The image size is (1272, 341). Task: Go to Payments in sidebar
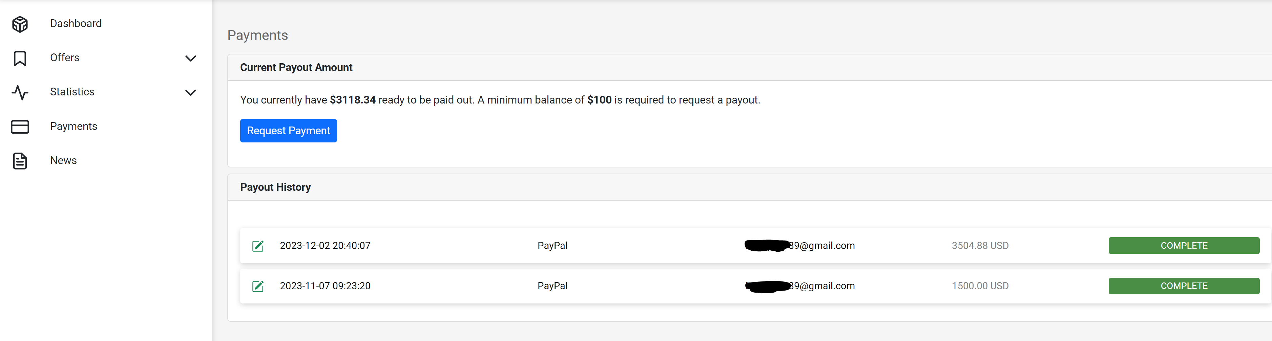[74, 127]
